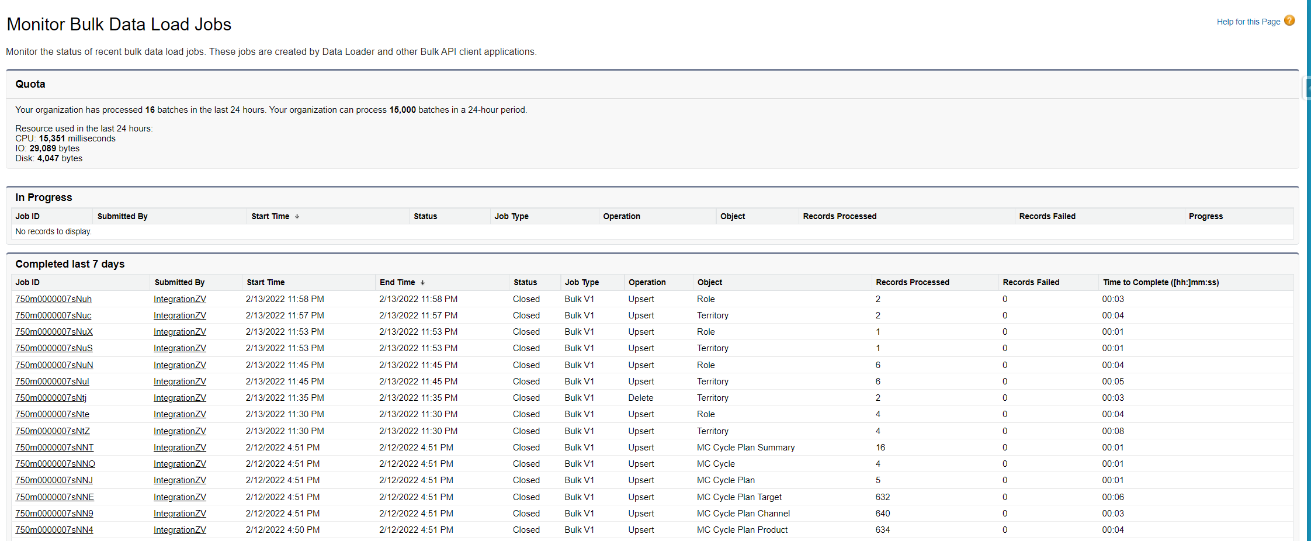Click the Object column header in Completed table
Viewport: 1311px width, 541px height.
point(709,282)
